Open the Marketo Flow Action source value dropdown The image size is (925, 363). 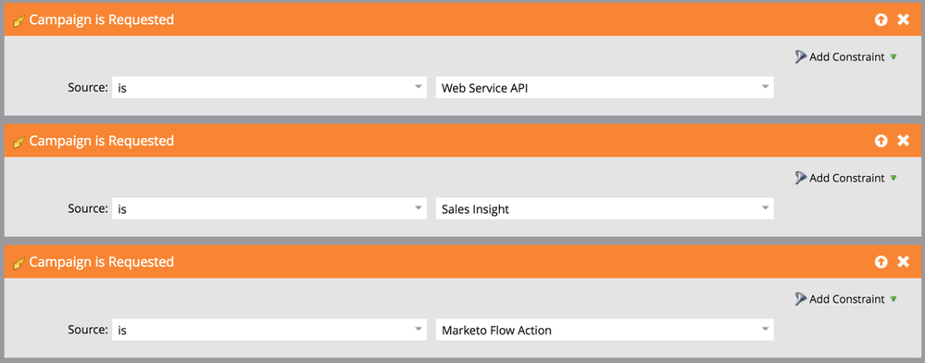[x=605, y=330]
